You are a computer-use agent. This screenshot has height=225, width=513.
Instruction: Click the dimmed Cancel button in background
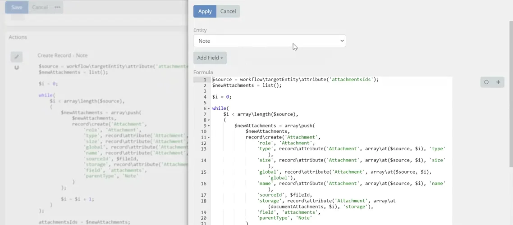tap(40, 7)
